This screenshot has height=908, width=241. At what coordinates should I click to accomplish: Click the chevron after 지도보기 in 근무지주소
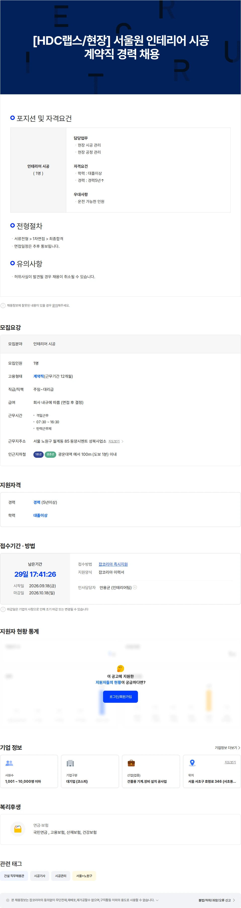pos(123,441)
